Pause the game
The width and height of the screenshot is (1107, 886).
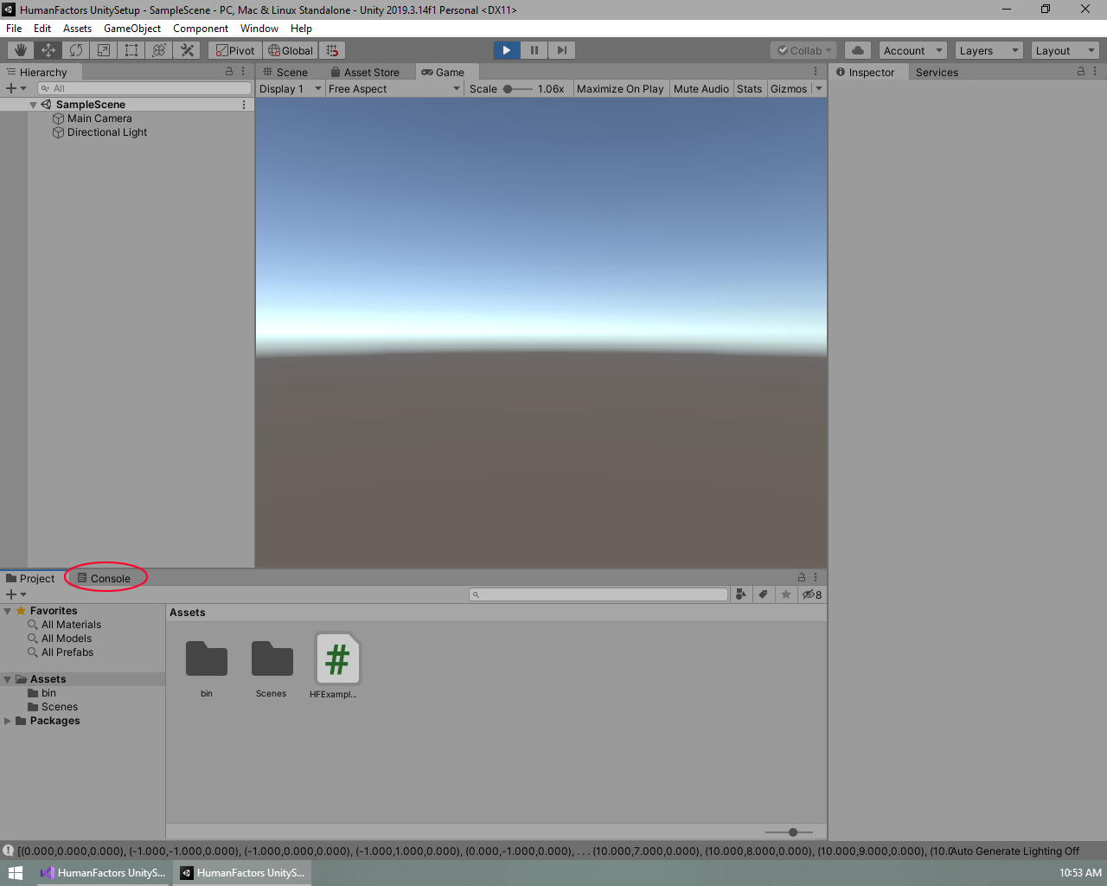point(534,50)
